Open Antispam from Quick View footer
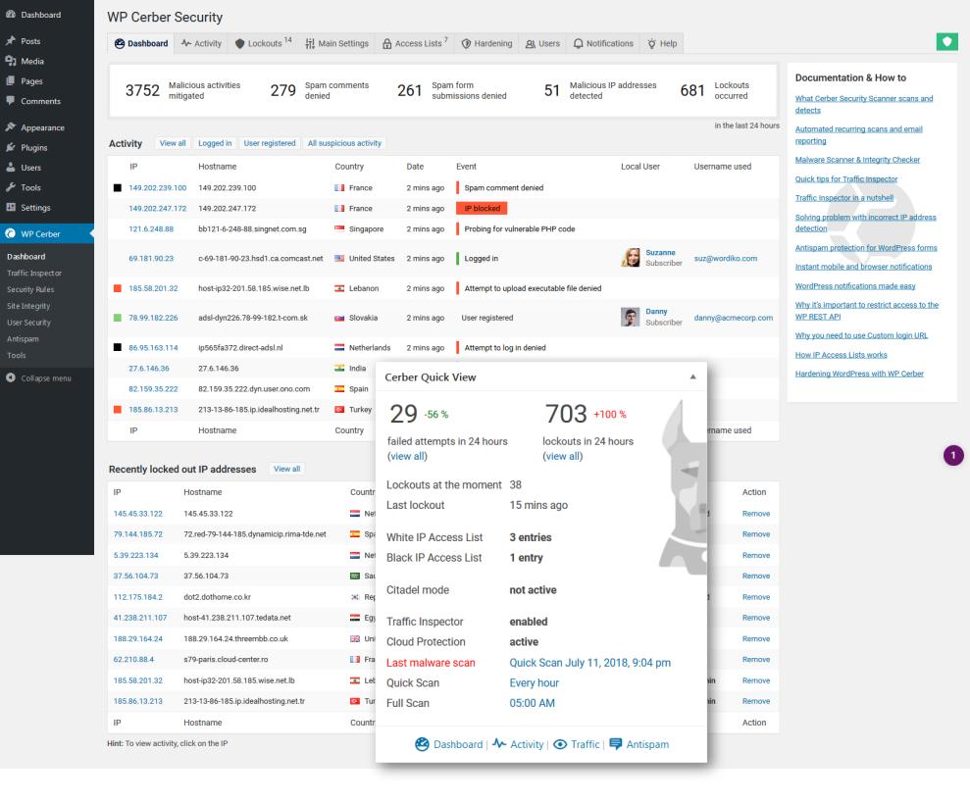This screenshot has height=803, width=970. (x=639, y=744)
